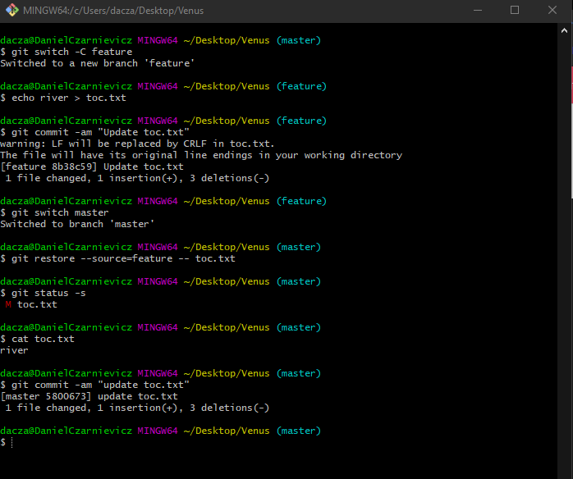Click the empty prompt cursor at bottom

point(11,442)
